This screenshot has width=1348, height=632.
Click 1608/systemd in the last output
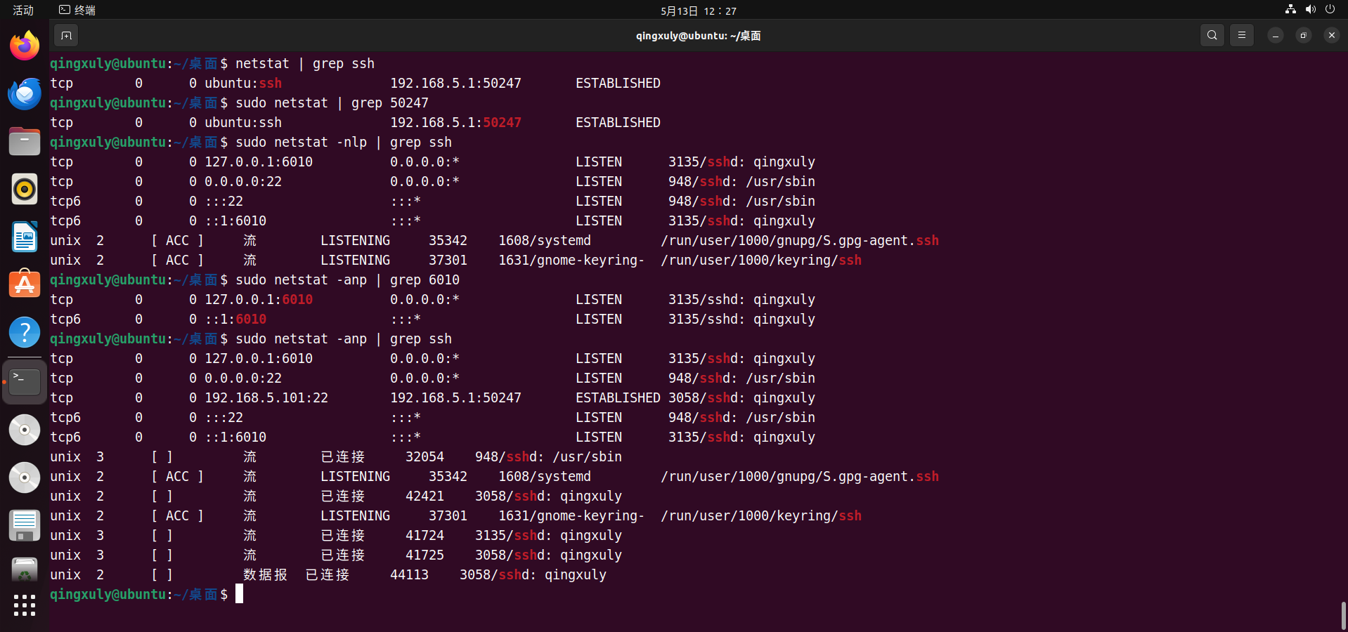545,476
